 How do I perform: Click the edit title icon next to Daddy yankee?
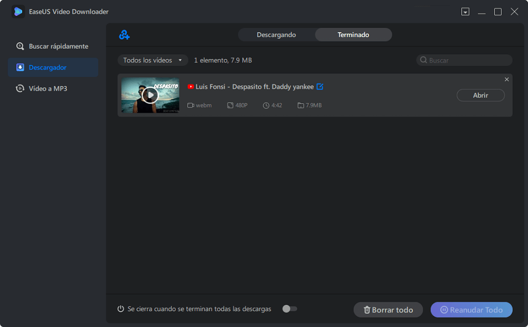[x=320, y=86]
